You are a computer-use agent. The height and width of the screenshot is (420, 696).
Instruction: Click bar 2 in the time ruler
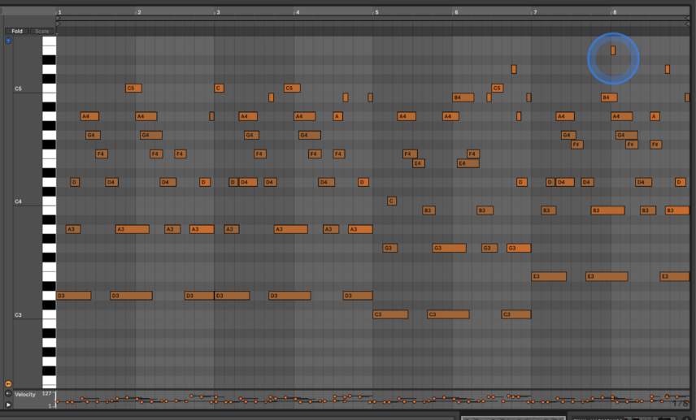coord(139,12)
